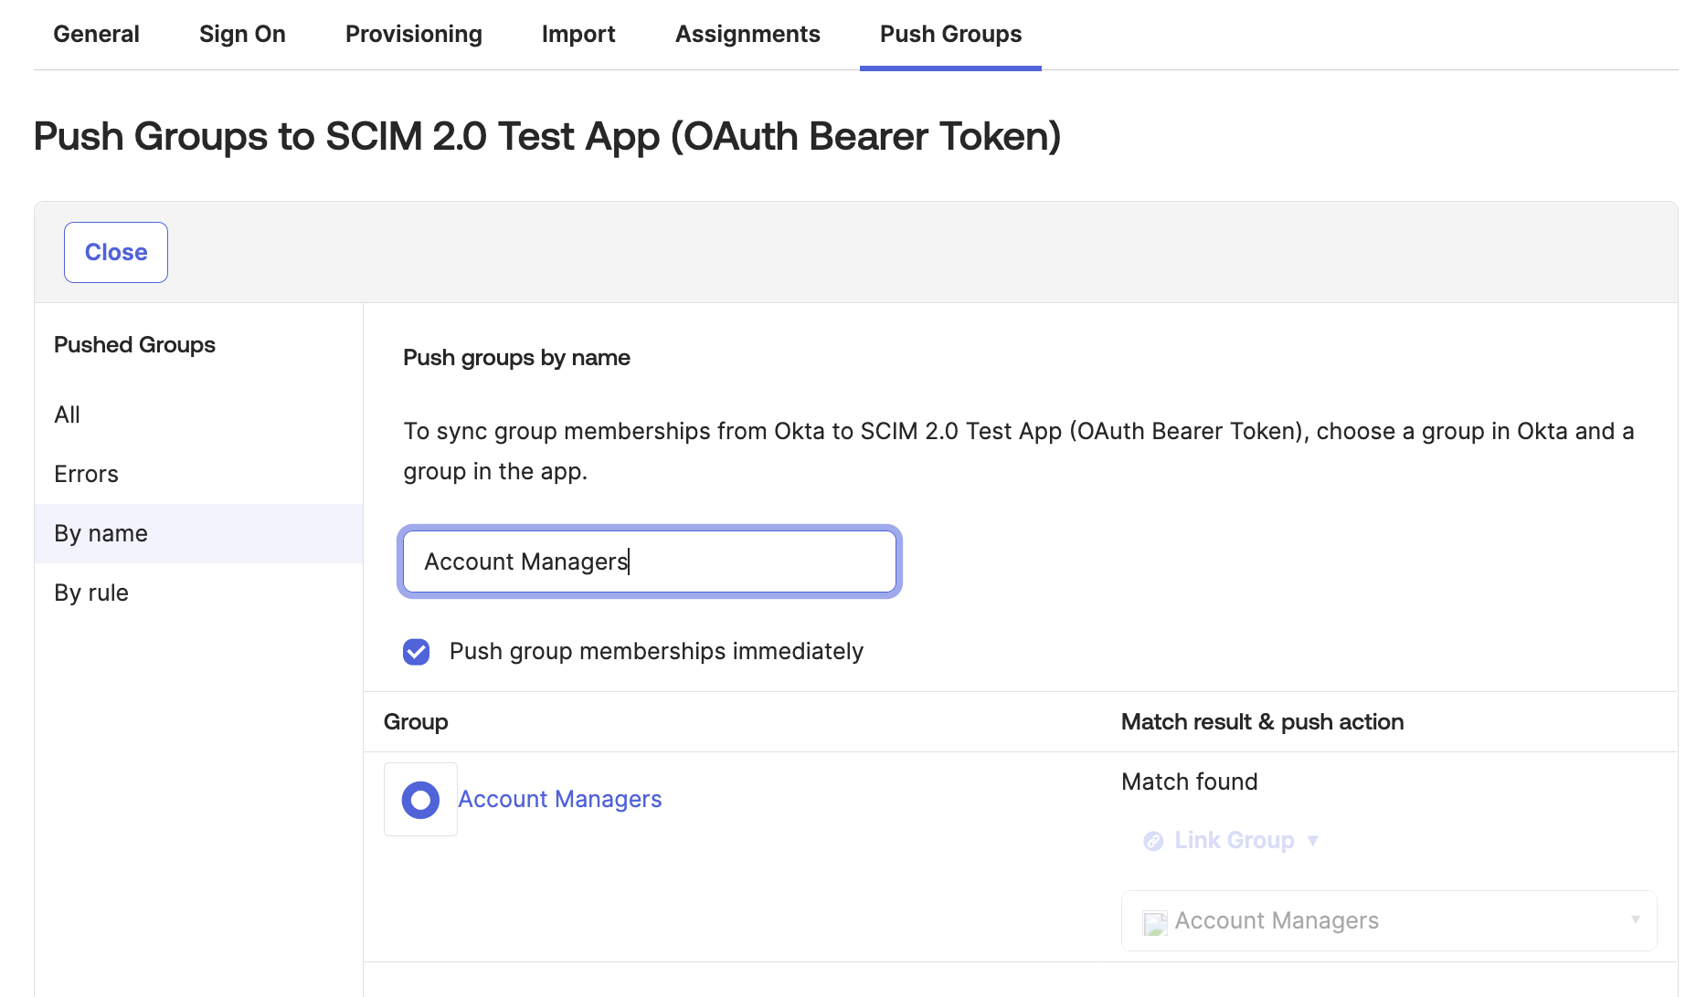Click the Close button
1696x997 pixels.
coord(116,253)
